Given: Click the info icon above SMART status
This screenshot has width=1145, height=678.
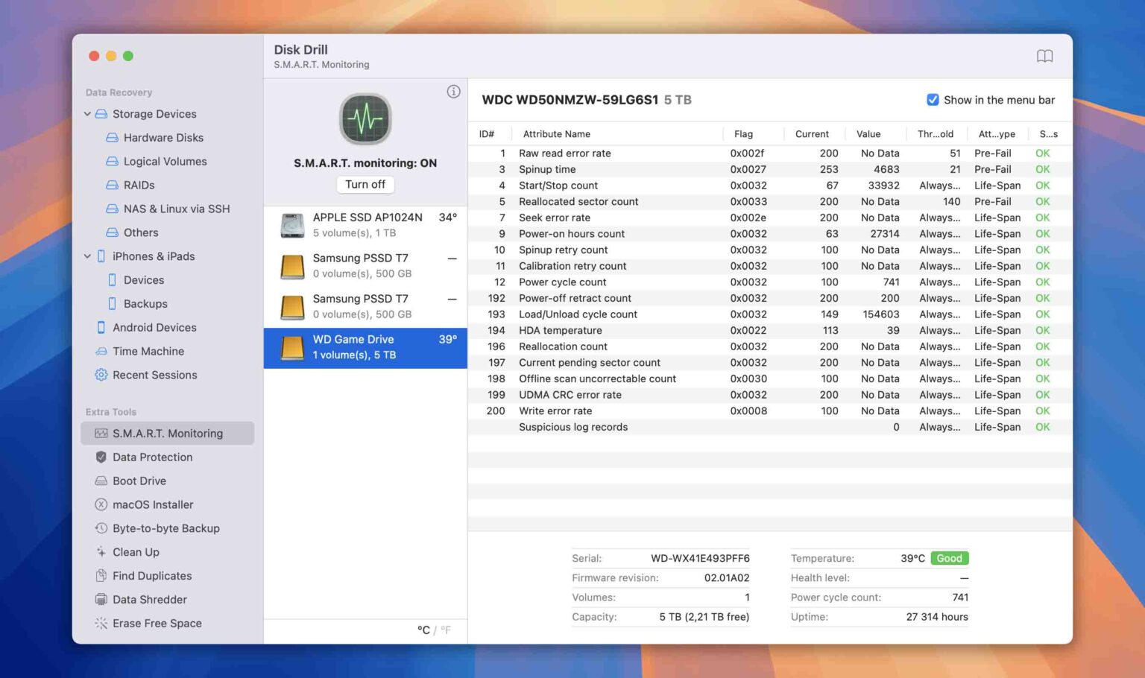Looking at the screenshot, I should click(x=454, y=91).
